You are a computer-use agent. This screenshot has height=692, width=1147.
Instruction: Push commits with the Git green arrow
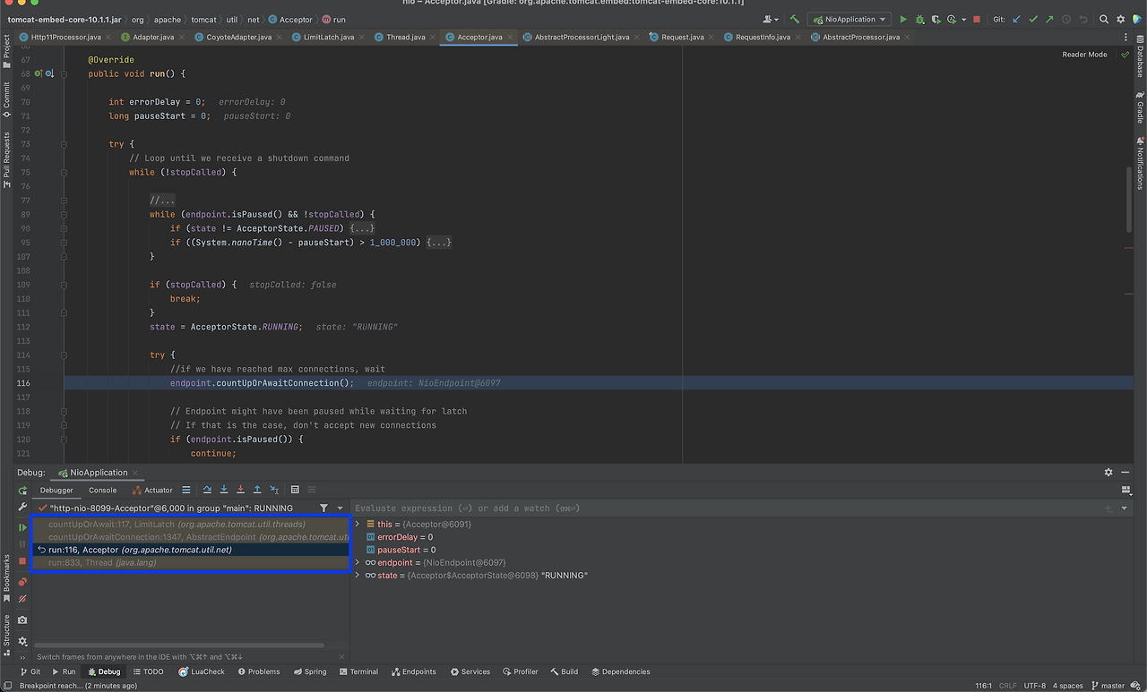click(1049, 19)
